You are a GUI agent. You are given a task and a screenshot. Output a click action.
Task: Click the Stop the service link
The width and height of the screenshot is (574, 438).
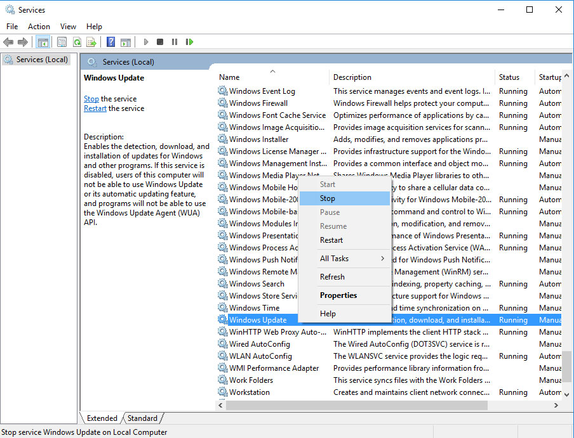(91, 99)
